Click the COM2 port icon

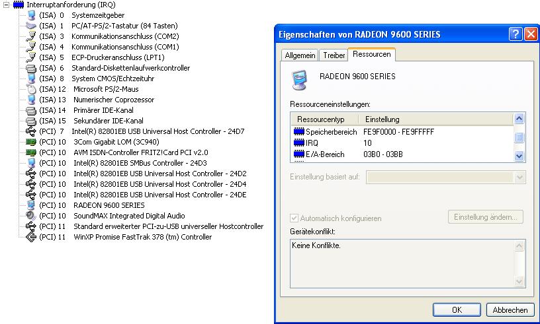coord(31,36)
